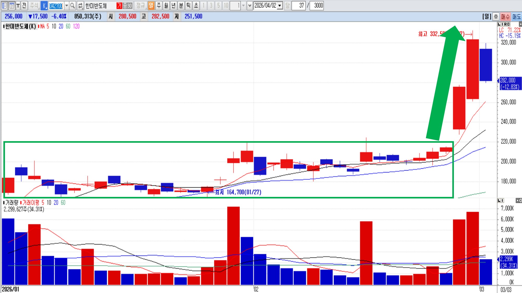The width and height of the screenshot is (522, 293).
Task: Open the date 2026/04/02 dropdown
Action: click(x=280, y=5)
